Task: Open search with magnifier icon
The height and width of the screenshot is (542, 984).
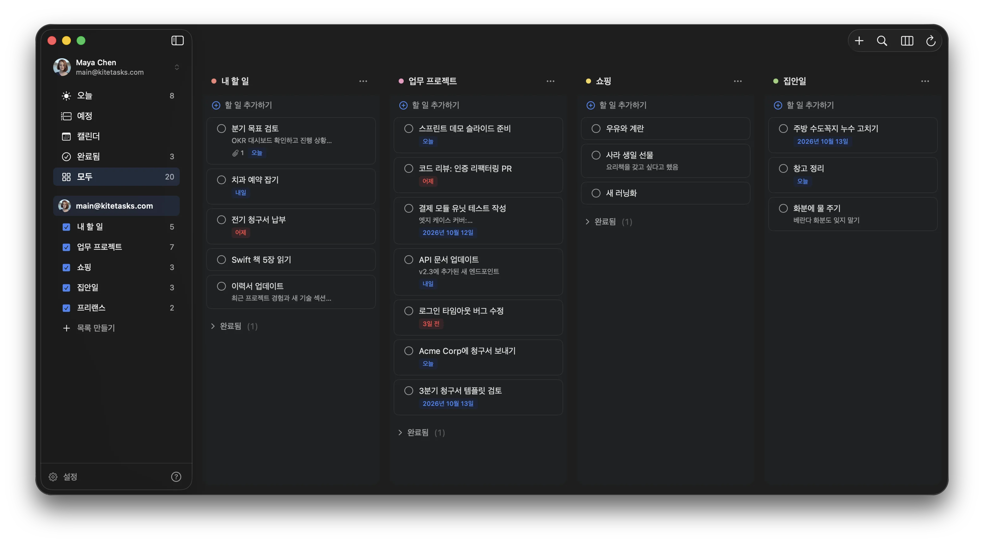Action: pyautogui.click(x=882, y=41)
